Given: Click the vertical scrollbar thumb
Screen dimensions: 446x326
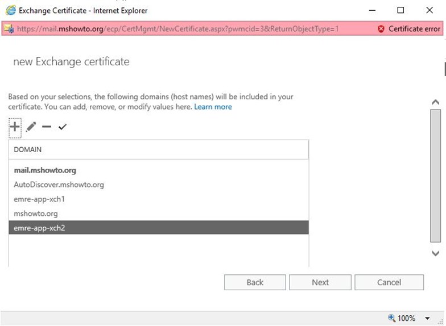Looking at the screenshot, I should pyautogui.click(x=436, y=176).
